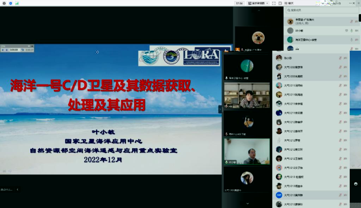This screenshot has width=361, height=208.
Task: Enter fullscreen mode from top bar
Action: coord(274,3)
